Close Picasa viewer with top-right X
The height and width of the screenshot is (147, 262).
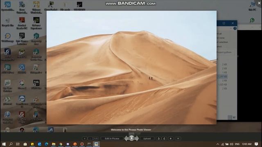click(x=259, y=3)
